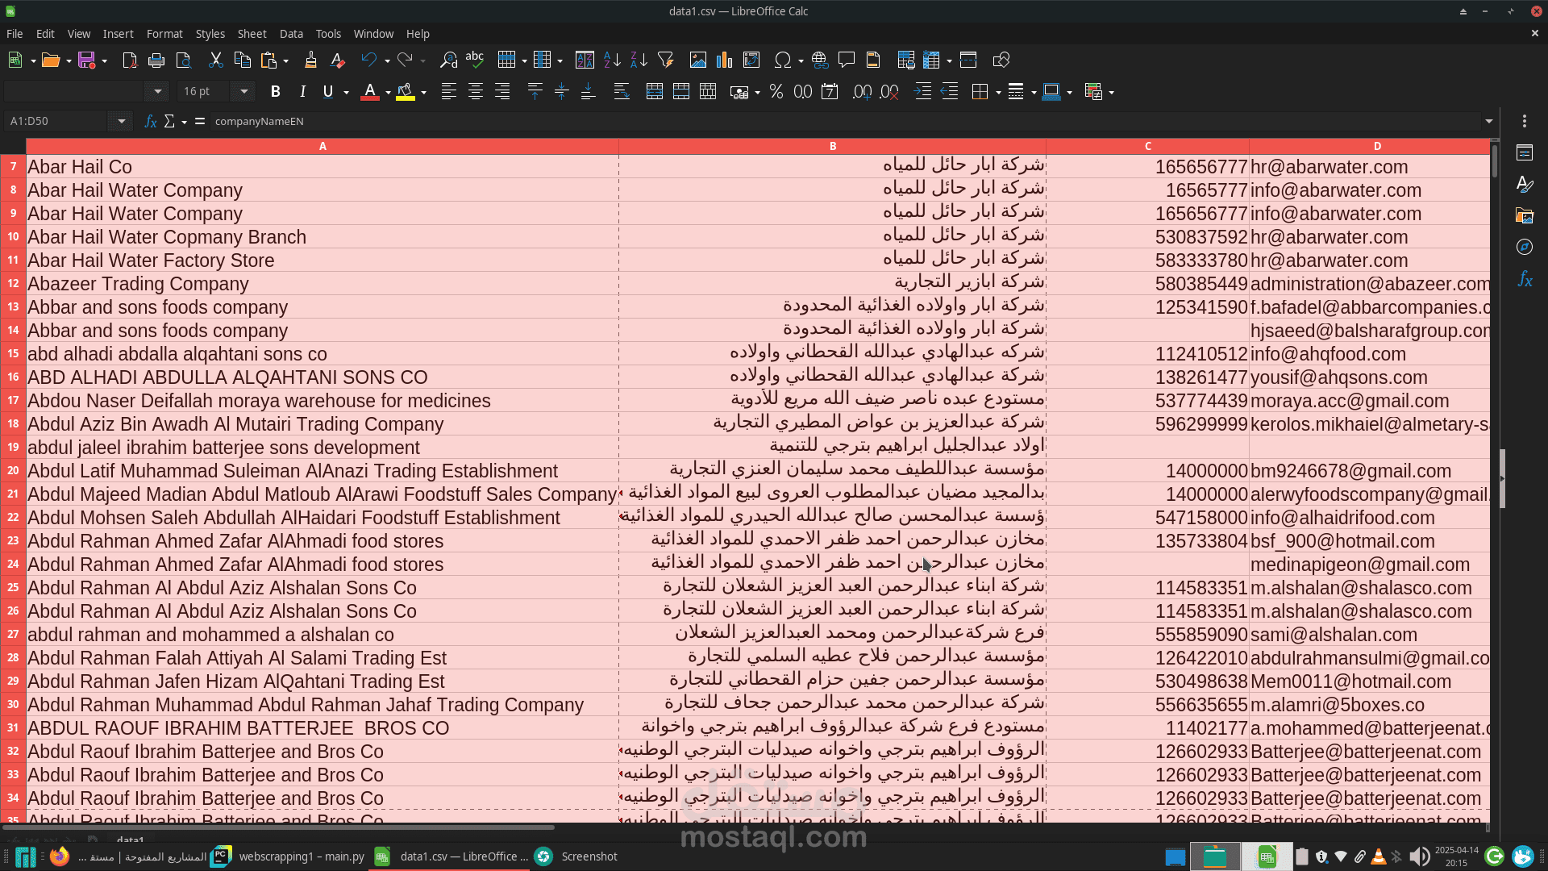Expand the font name dropdown
Image resolution: width=1548 pixels, height=871 pixels.
coord(158,92)
